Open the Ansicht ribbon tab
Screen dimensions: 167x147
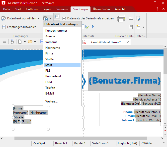coord(120,9)
